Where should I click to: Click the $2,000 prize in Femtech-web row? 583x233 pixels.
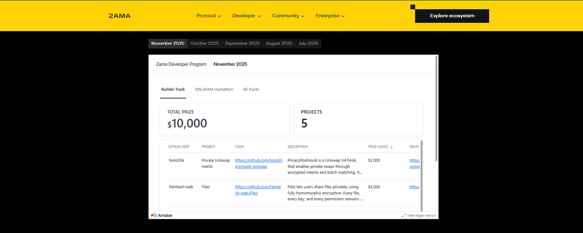point(374,186)
